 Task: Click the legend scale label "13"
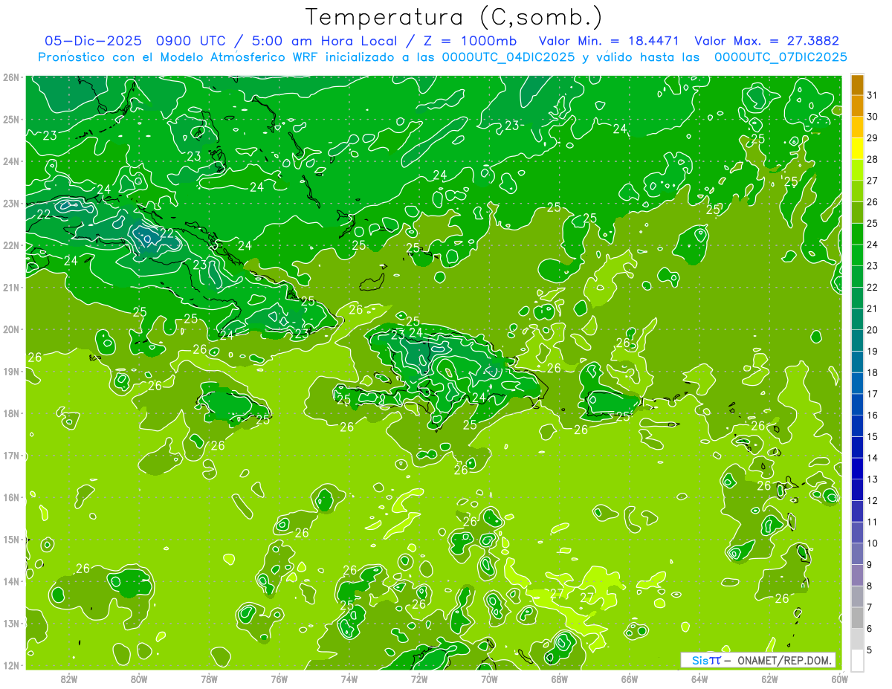coord(872,479)
